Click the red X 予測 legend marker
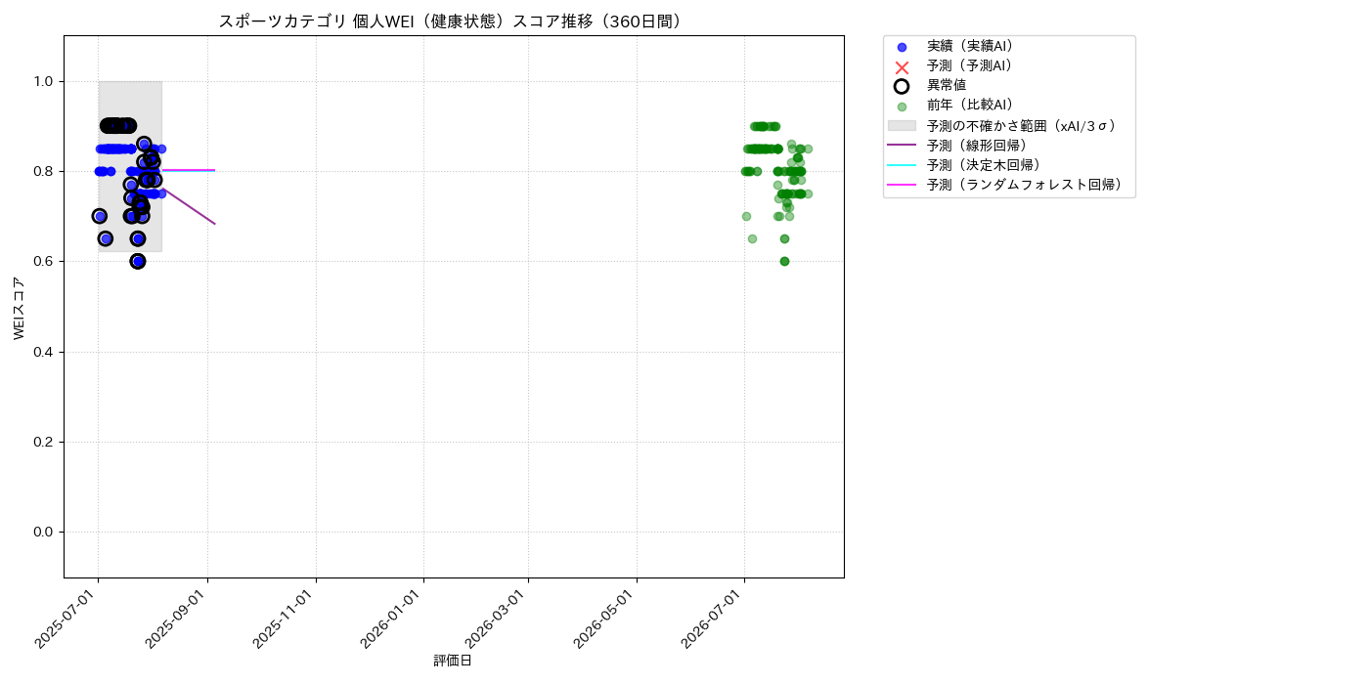 pos(902,66)
